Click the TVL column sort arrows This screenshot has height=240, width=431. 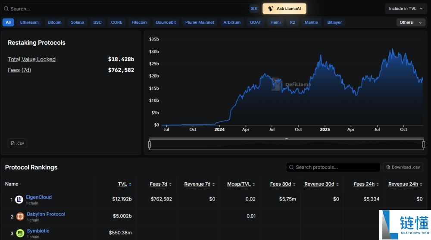click(x=130, y=184)
